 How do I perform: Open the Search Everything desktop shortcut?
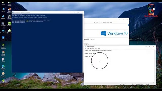9,10
